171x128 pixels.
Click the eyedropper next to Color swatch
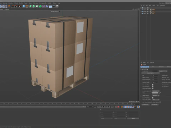[160, 93]
